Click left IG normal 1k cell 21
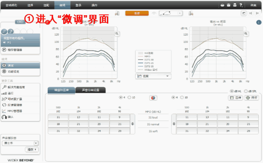 78,124
